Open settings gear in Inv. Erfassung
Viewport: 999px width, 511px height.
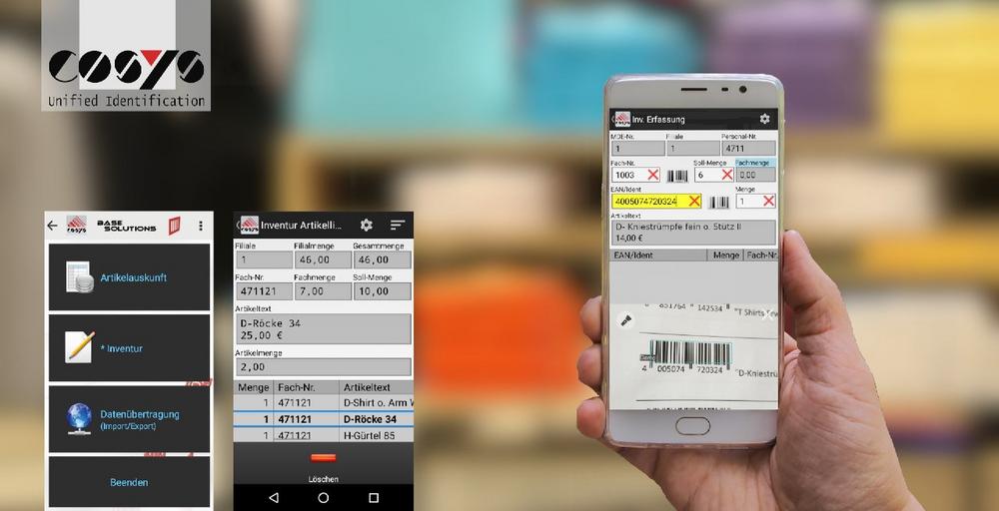[765, 119]
